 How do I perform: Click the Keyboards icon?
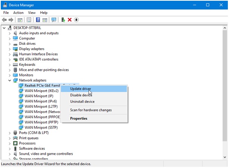(x=15, y=64)
